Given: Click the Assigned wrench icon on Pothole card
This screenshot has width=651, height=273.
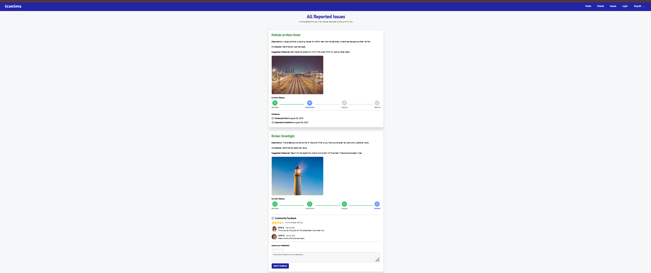Looking at the screenshot, I should (x=344, y=103).
